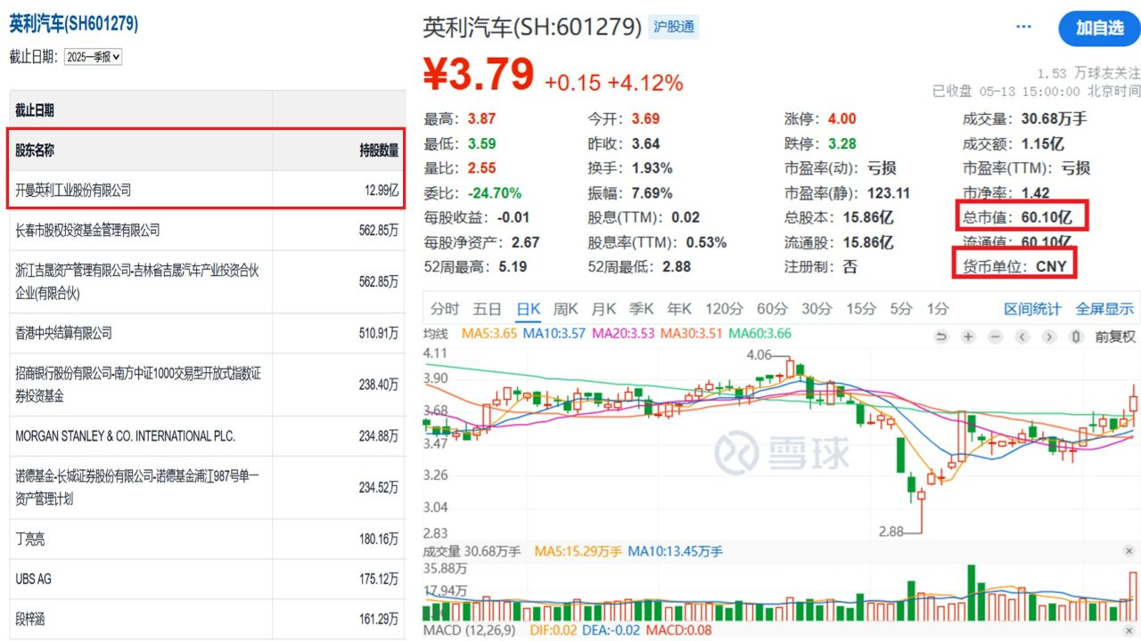Screen dimensions: 1141x641
Task: Select the 段梓涵 shareholder row
Action: pyautogui.click(x=207, y=619)
